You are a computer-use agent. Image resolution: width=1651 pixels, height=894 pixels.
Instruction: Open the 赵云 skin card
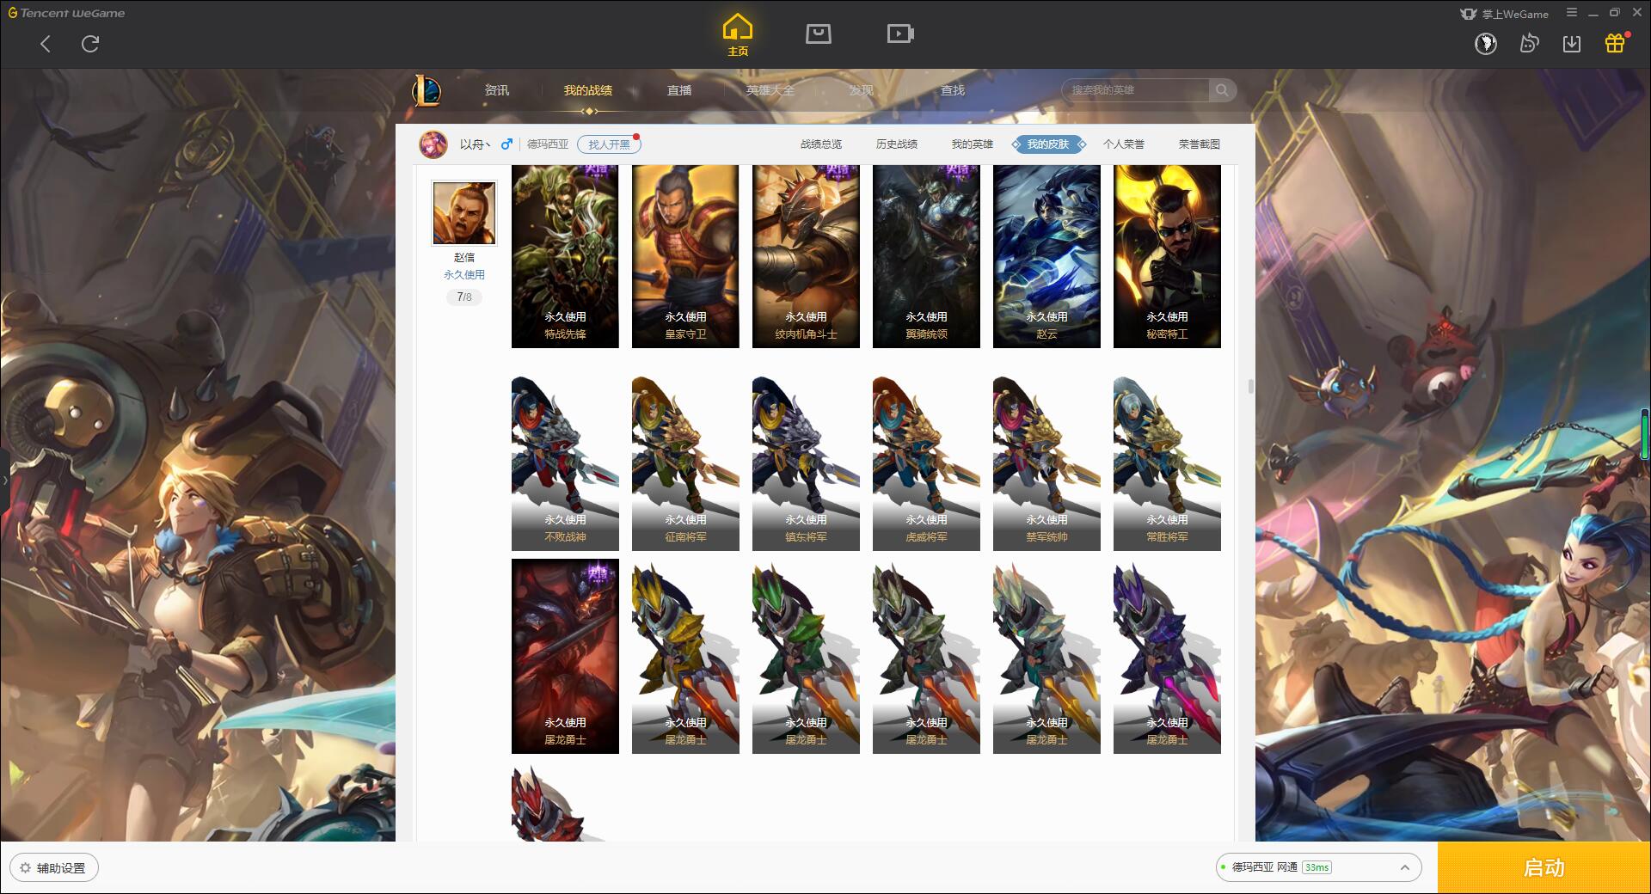pos(1046,256)
